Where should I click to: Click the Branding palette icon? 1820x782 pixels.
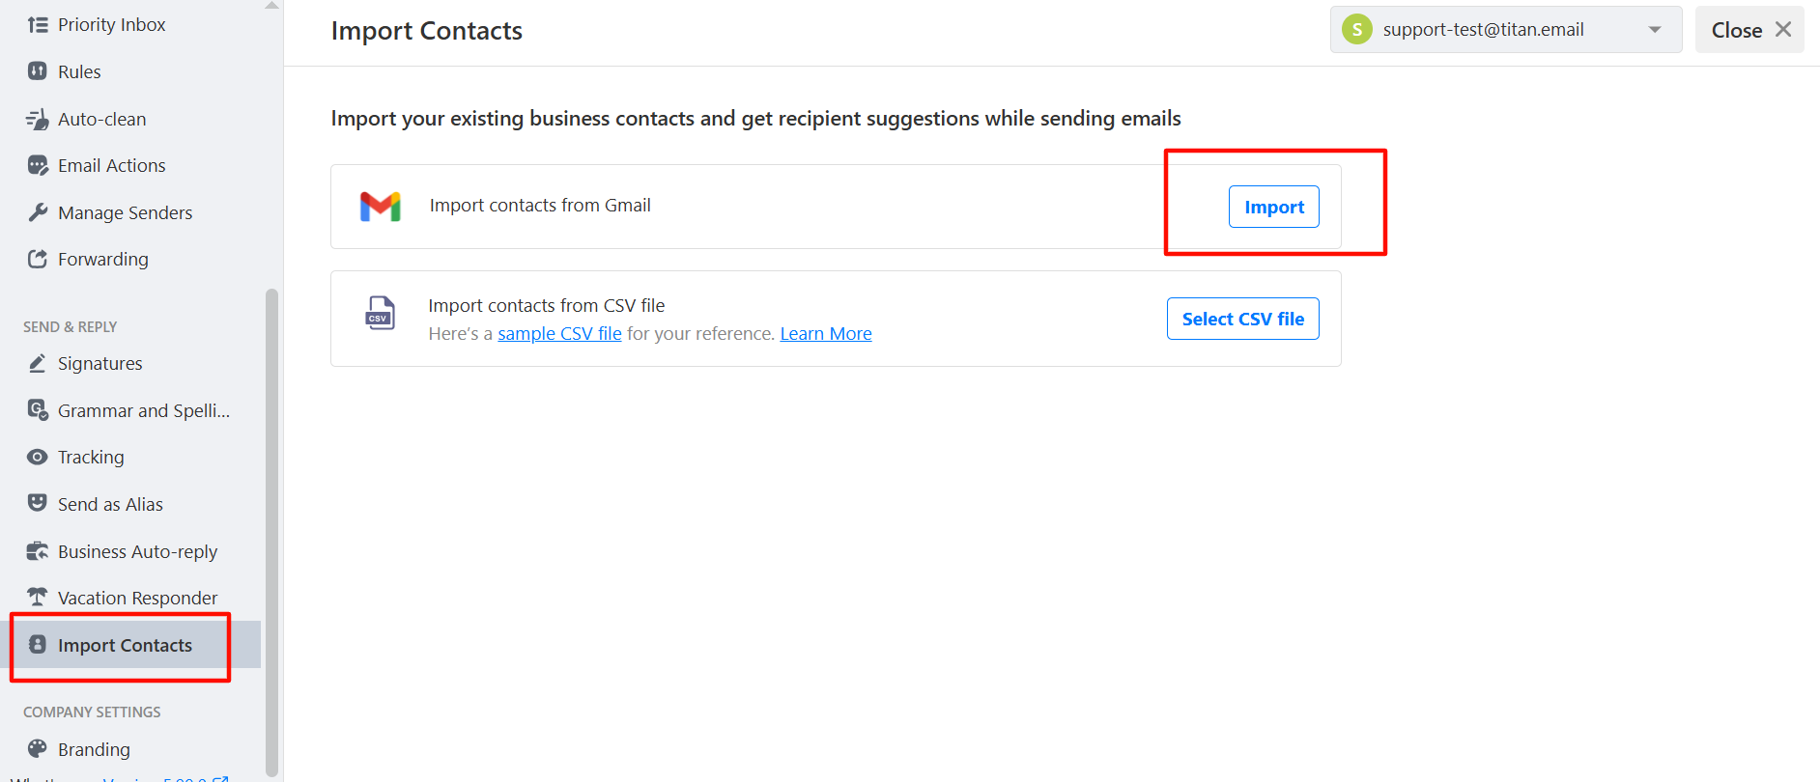coord(38,749)
